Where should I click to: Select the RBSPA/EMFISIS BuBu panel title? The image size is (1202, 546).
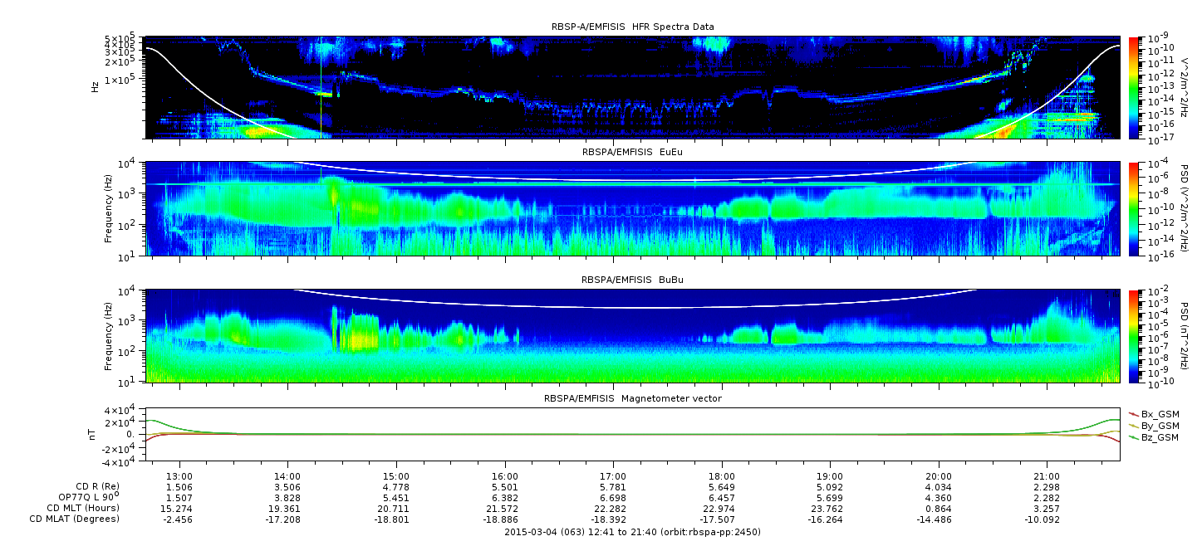[632, 280]
